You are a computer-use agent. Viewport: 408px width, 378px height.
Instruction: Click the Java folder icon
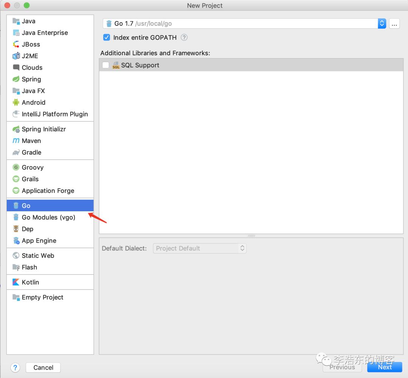tap(16, 21)
